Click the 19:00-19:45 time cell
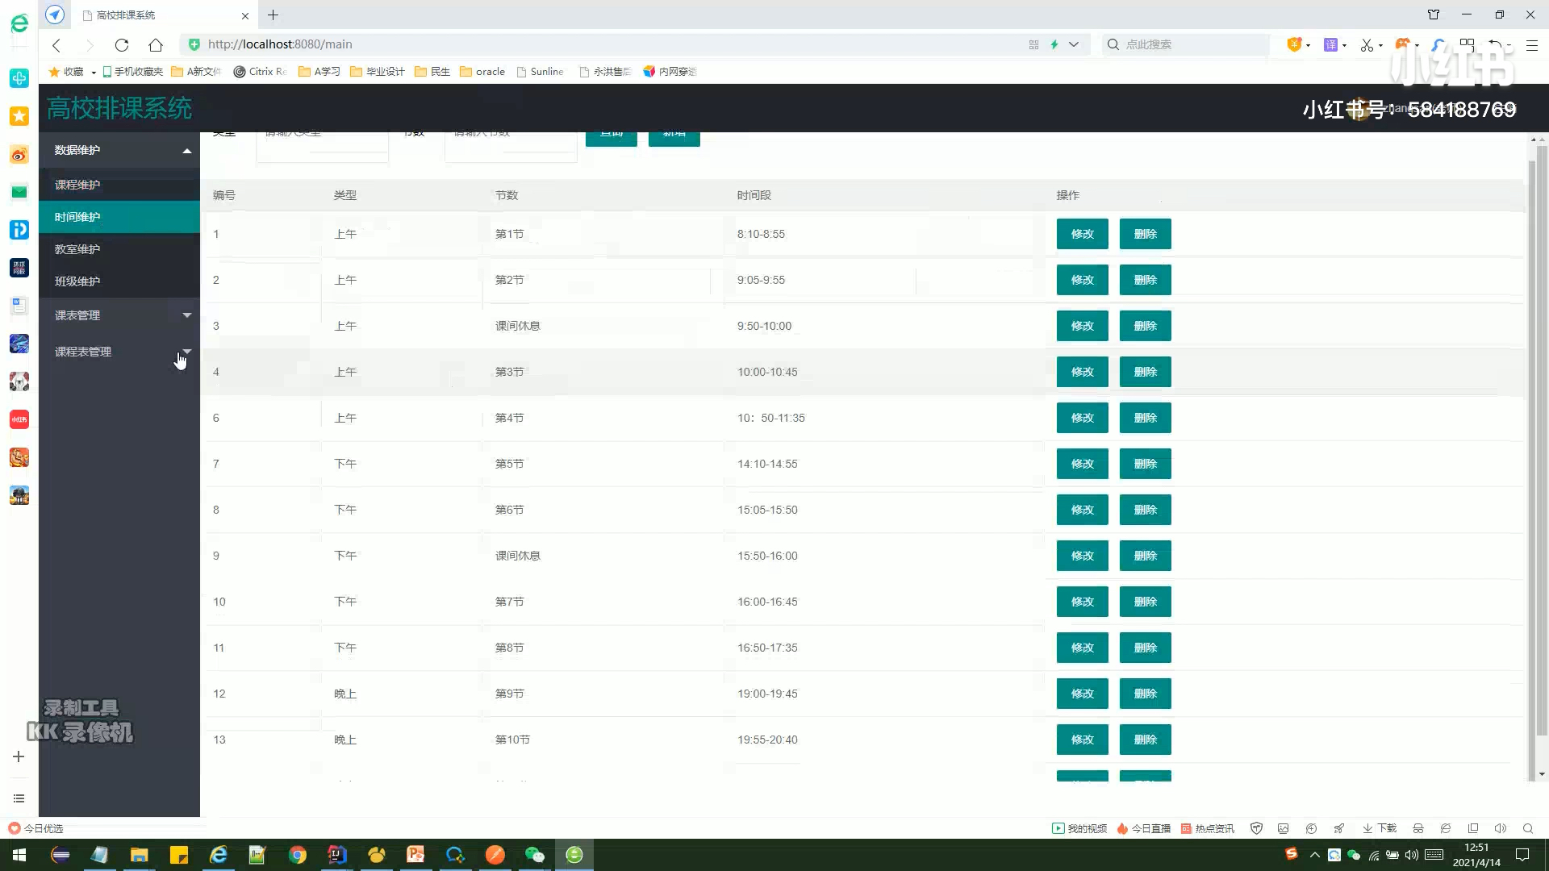The height and width of the screenshot is (871, 1549). [767, 694]
